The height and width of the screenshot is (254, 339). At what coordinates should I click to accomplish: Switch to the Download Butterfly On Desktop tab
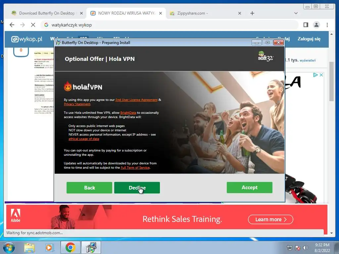tap(47, 13)
